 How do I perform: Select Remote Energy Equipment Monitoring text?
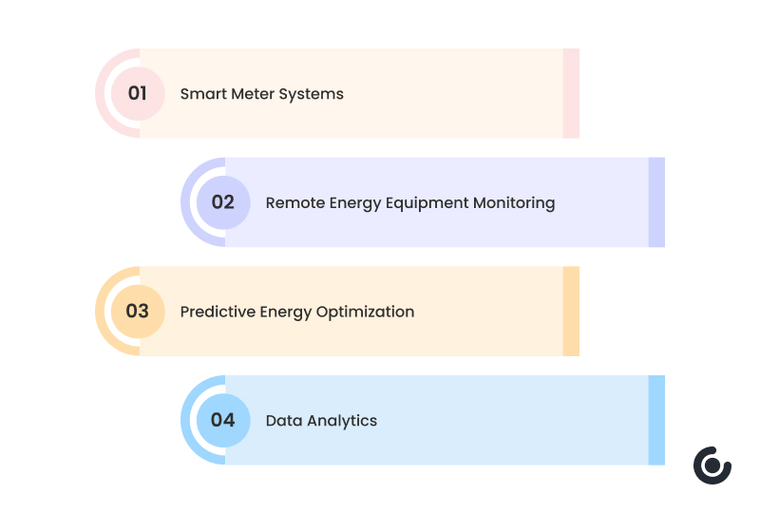click(409, 202)
